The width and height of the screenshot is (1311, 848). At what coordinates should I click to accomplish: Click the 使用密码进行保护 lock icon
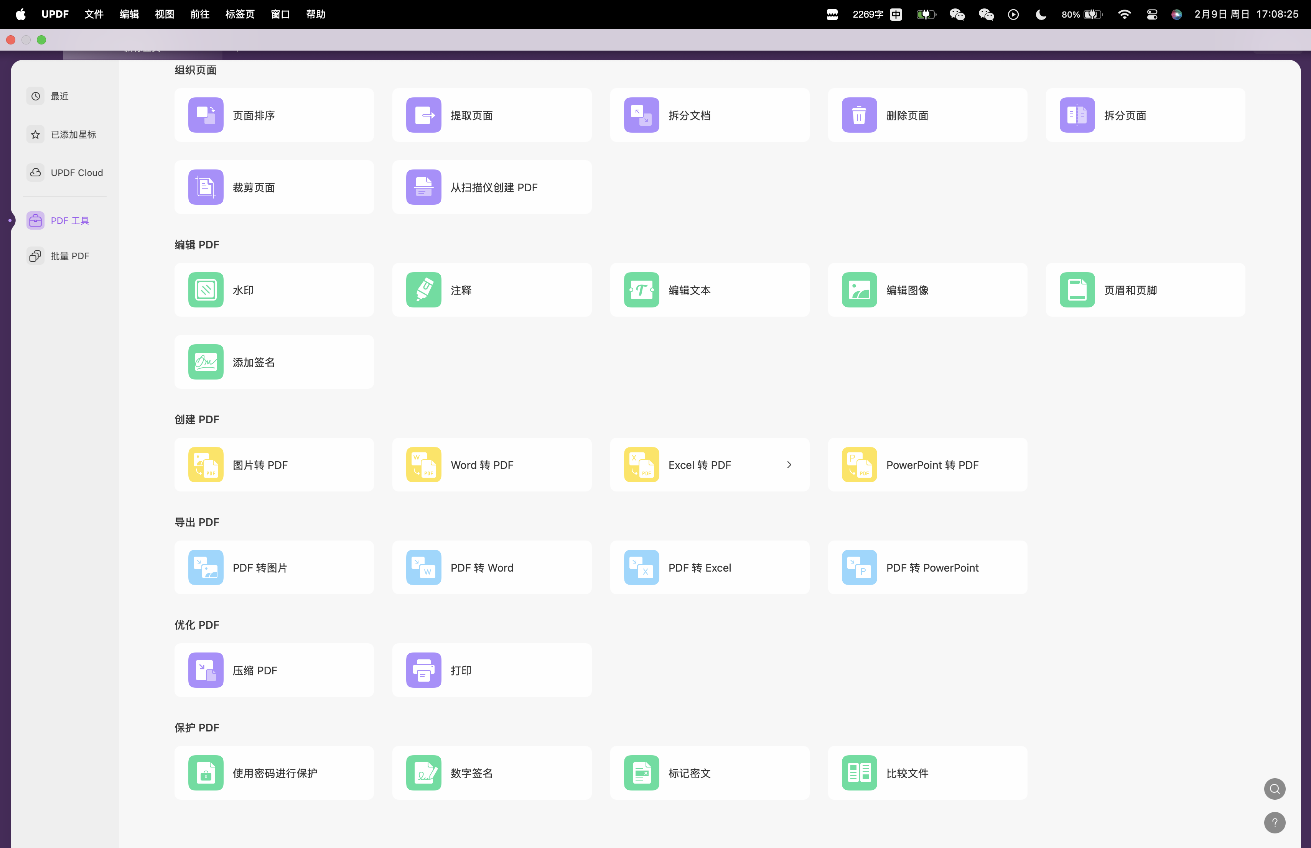pyautogui.click(x=206, y=772)
